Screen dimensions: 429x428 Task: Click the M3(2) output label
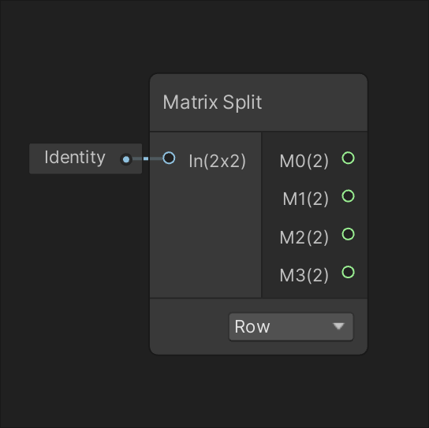(x=304, y=275)
